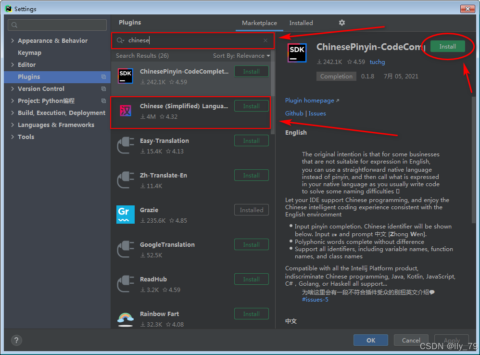Click the PyCharm icon in the title bar
Viewport: 480px width, 355px height.
9,9
